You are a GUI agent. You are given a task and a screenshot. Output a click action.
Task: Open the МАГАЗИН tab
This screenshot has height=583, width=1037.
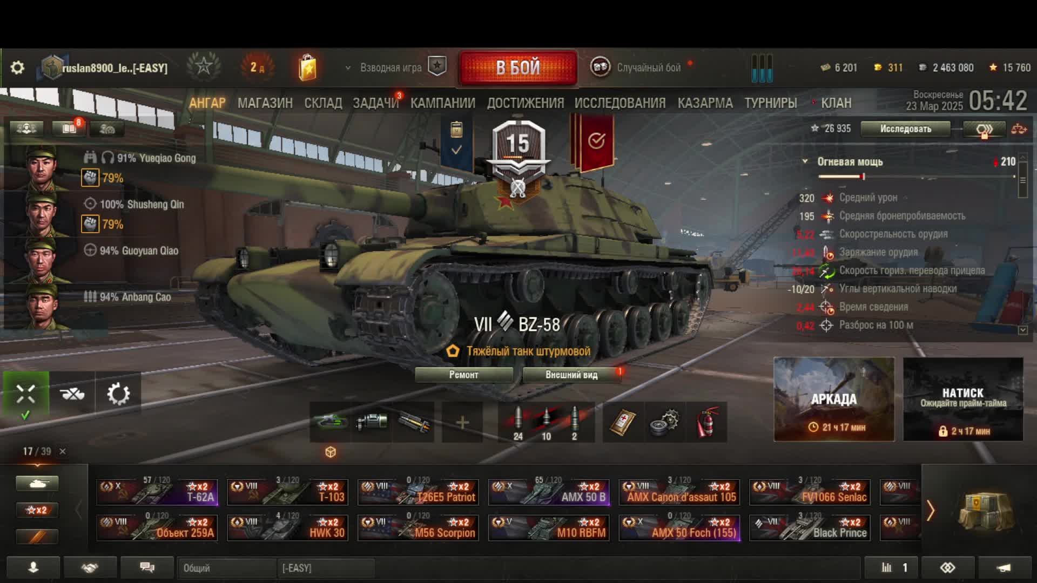click(265, 103)
